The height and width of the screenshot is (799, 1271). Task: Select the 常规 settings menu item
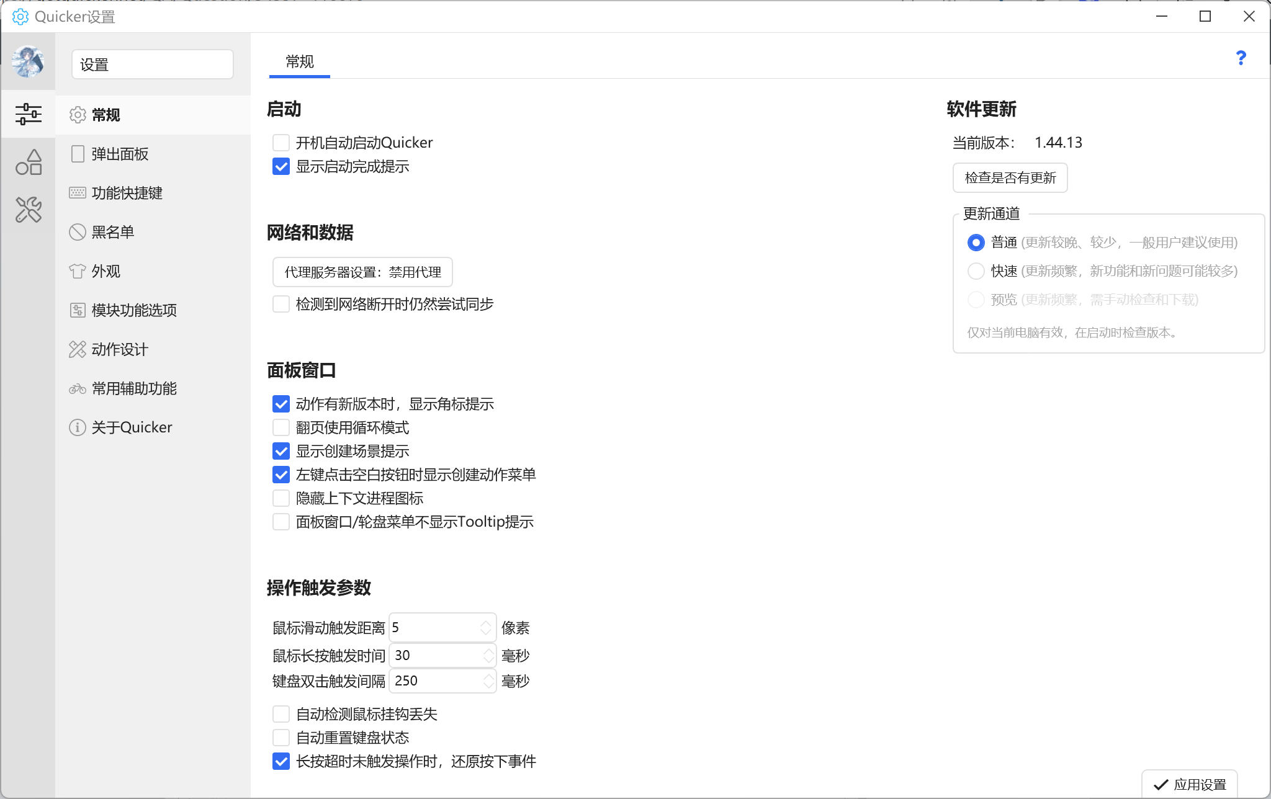click(153, 115)
